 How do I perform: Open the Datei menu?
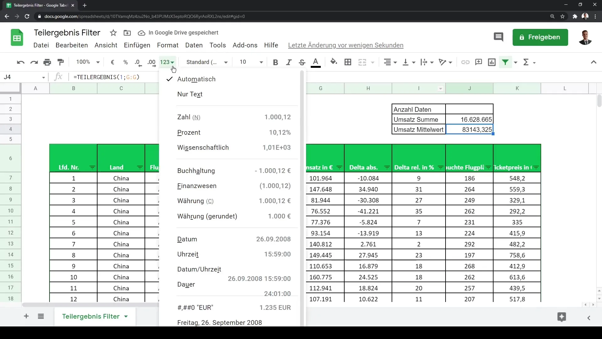tap(41, 45)
